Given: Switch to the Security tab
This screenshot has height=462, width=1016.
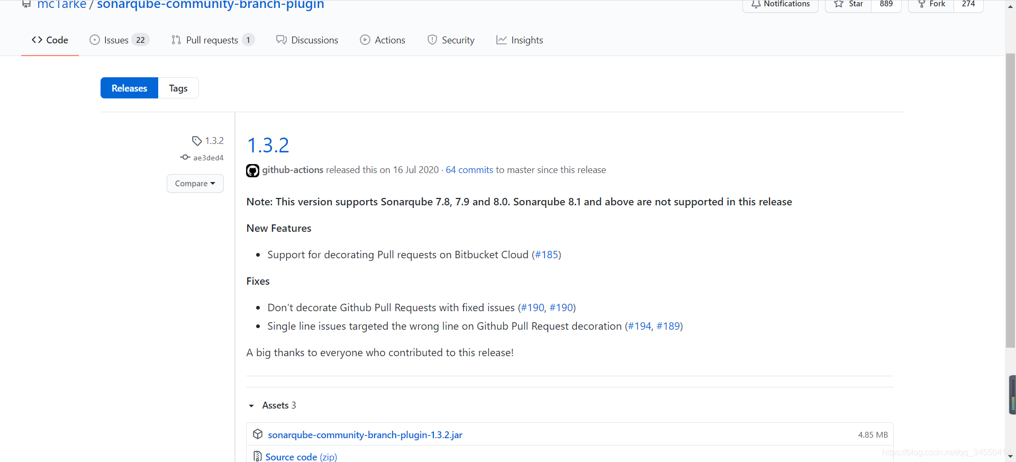Looking at the screenshot, I should pos(451,40).
